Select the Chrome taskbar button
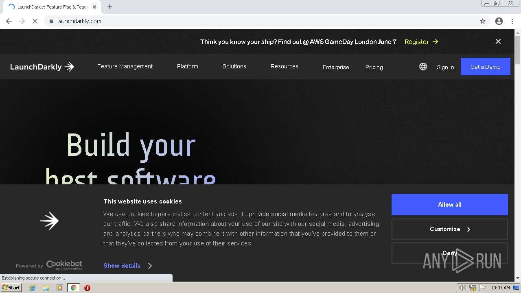The width and height of the screenshot is (521, 293). 74,288
